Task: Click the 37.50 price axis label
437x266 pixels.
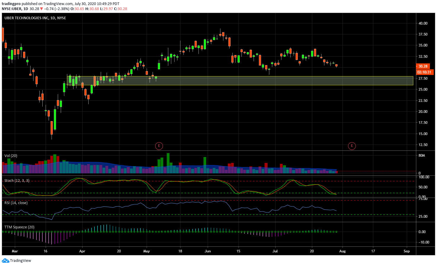Action: [x=423, y=34]
